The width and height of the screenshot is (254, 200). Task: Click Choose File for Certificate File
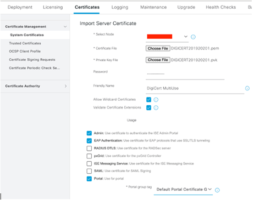click(x=158, y=48)
